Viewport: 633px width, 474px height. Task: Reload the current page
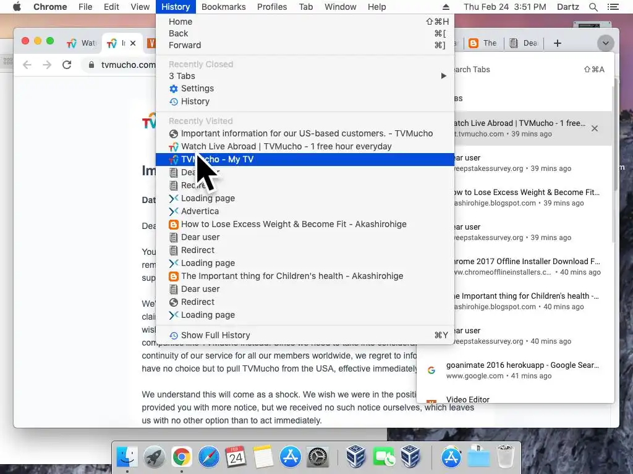(x=67, y=64)
